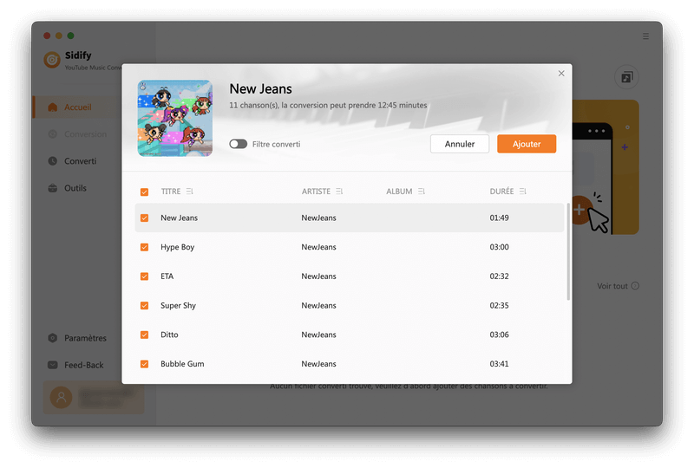Viewport: 694px width, 468px height.
Task: Click the Paramètres gear icon
Action: (53, 338)
